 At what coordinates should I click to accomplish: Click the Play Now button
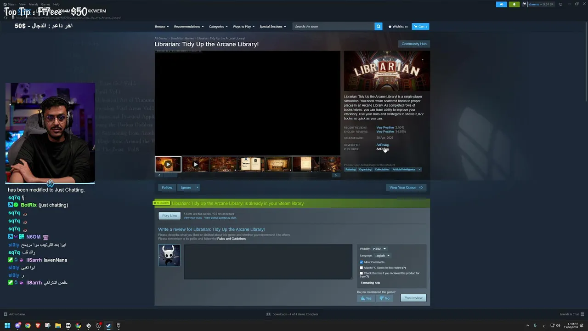point(170,216)
